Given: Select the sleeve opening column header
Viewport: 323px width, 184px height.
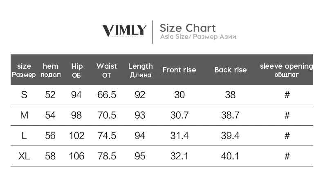Looking at the screenshot, I should click(x=287, y=70).
